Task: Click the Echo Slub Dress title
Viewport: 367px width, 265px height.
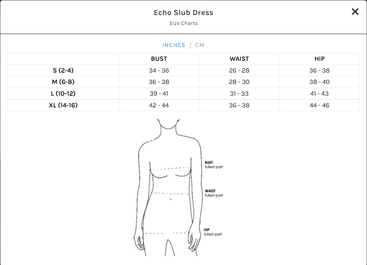Action: click(x=183, y=12)
